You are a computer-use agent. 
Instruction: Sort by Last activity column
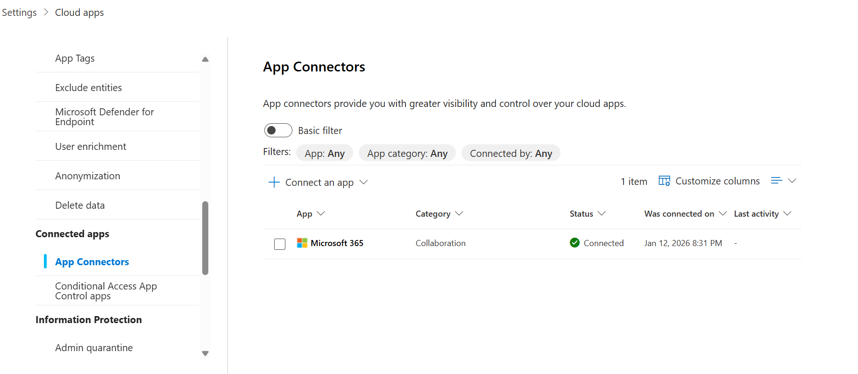pos(762,213)
